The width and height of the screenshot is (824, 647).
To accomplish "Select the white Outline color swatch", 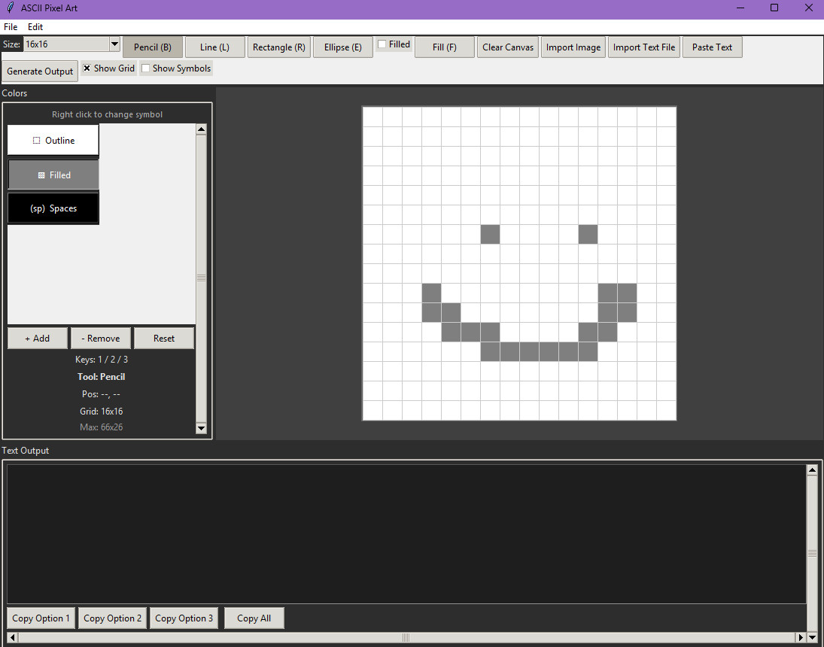I will point(53,141).
